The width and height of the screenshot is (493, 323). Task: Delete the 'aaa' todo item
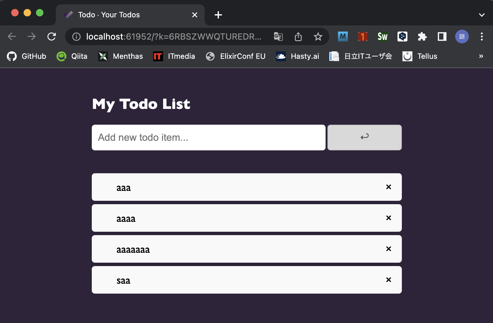[389, 187]
